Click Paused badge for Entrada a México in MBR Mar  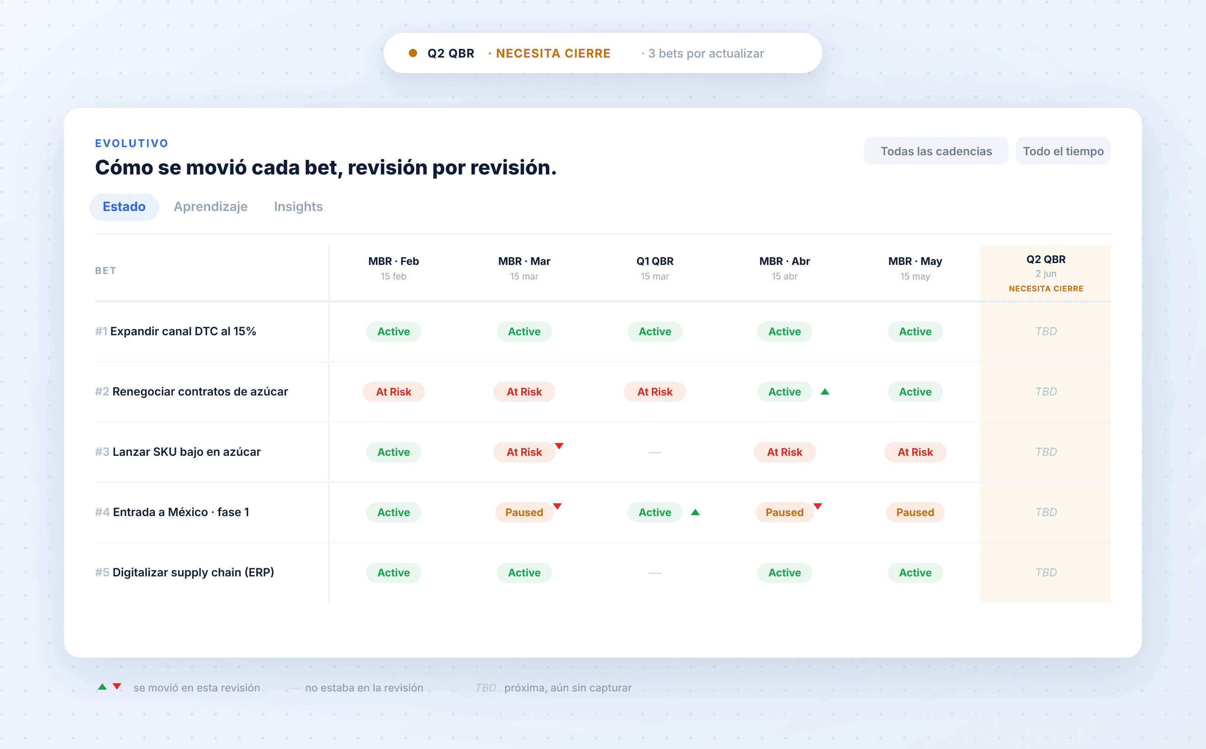click(x=524, y=512)
